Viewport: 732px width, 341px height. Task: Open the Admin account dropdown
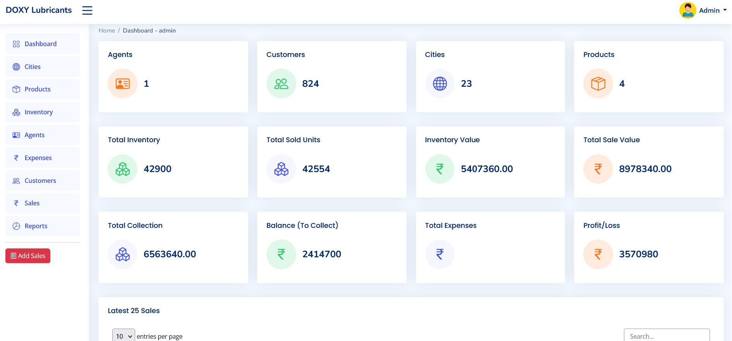point(712,10)
